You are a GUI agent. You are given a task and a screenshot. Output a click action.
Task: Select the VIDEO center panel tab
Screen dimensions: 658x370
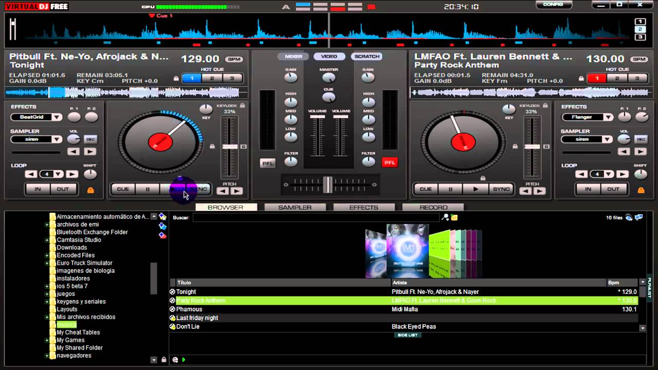[329, 57]
